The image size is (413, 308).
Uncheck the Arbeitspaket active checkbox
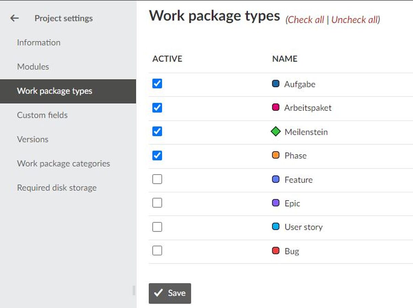point(157,108)
